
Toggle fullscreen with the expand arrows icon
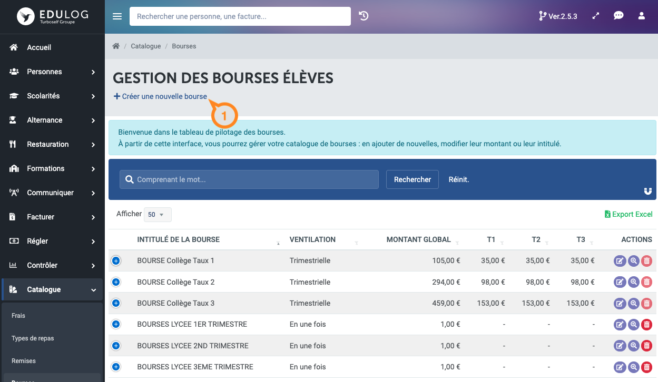596,16
